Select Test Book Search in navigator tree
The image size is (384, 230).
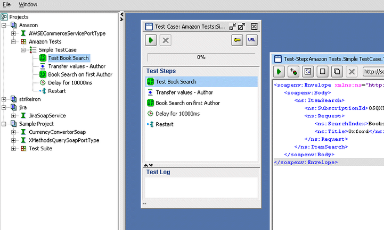(68, 58)
